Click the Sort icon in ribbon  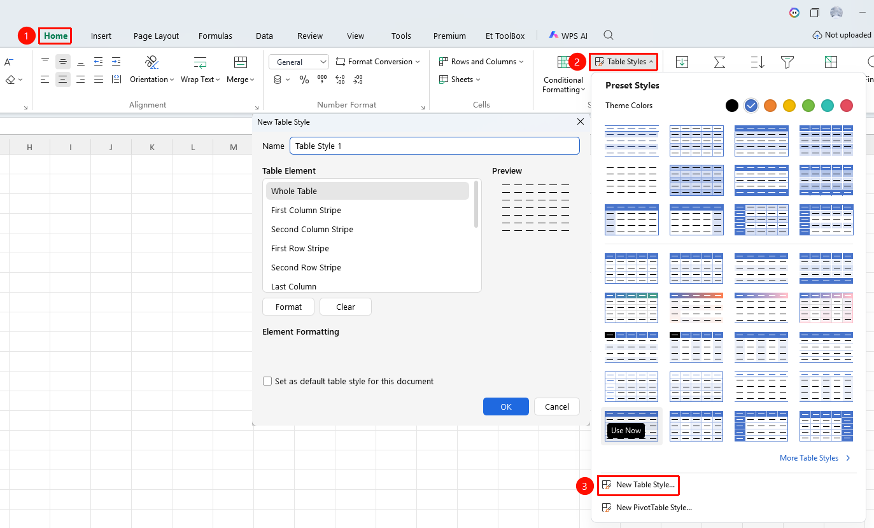(x=758, y=62)
